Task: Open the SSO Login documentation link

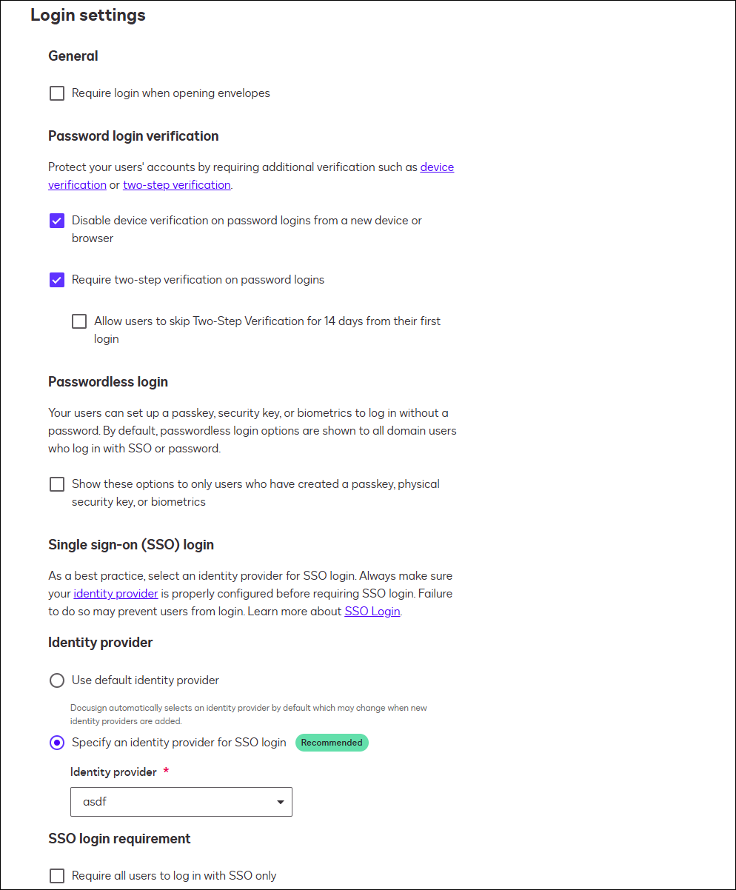Action: pos(372,611)
